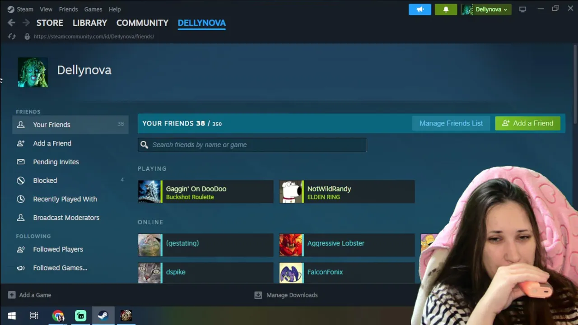Click the dspike friend name
This screenshot has width=578, height=325.
[176, 272]
